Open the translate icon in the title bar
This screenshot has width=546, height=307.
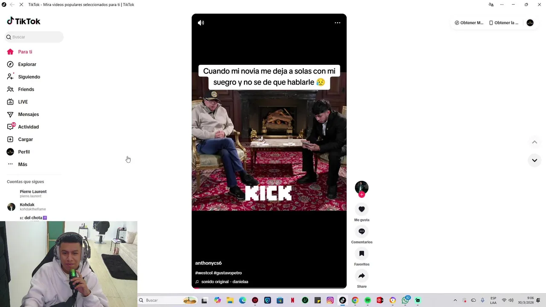(x=491, y=5)
